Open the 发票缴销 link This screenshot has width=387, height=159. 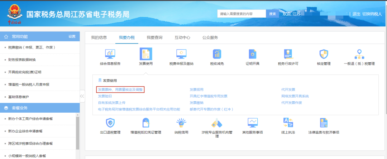[196, 103]
